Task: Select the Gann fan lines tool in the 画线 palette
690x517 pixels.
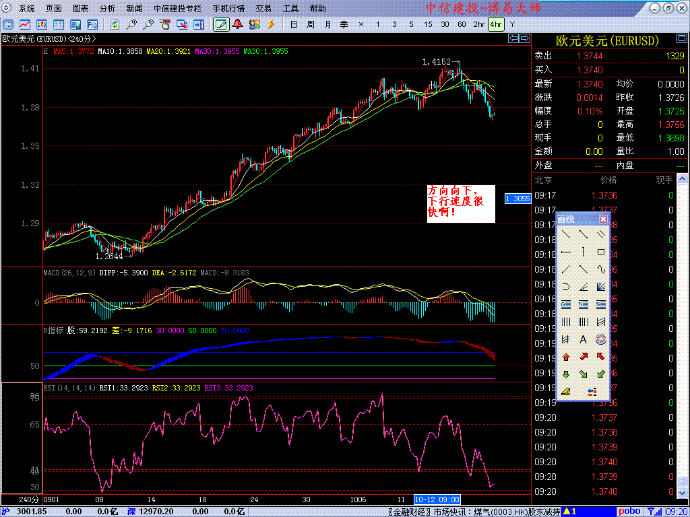Action: (x=600, y=287)
